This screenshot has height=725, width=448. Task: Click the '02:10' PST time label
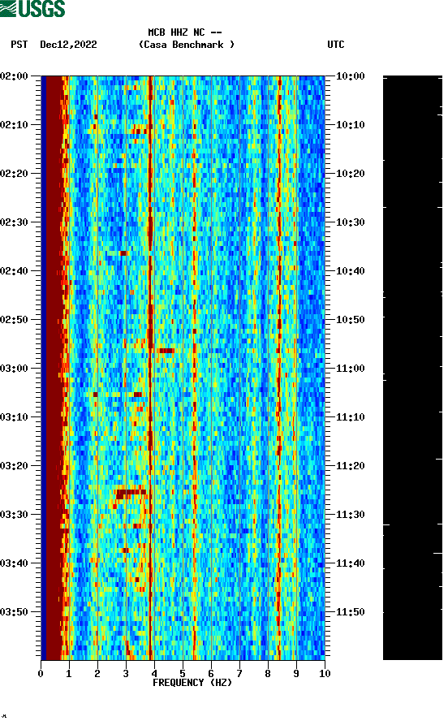pos(14,125)
